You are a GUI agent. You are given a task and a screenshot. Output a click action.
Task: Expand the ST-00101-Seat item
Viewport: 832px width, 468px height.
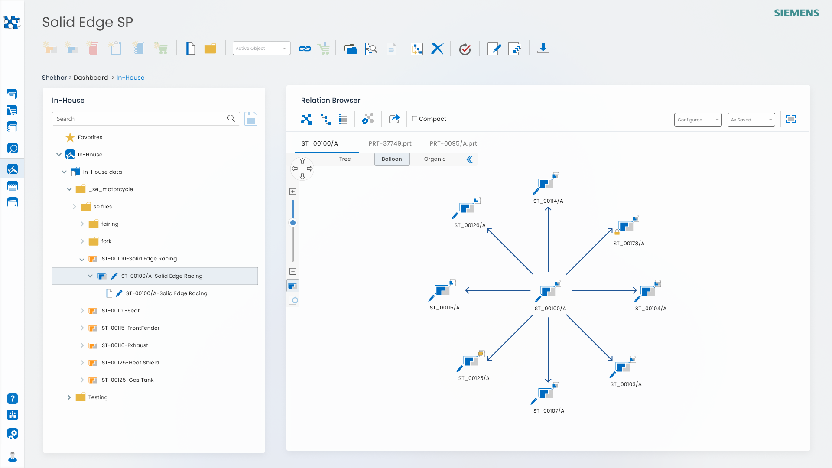click(x=82, y=311)
